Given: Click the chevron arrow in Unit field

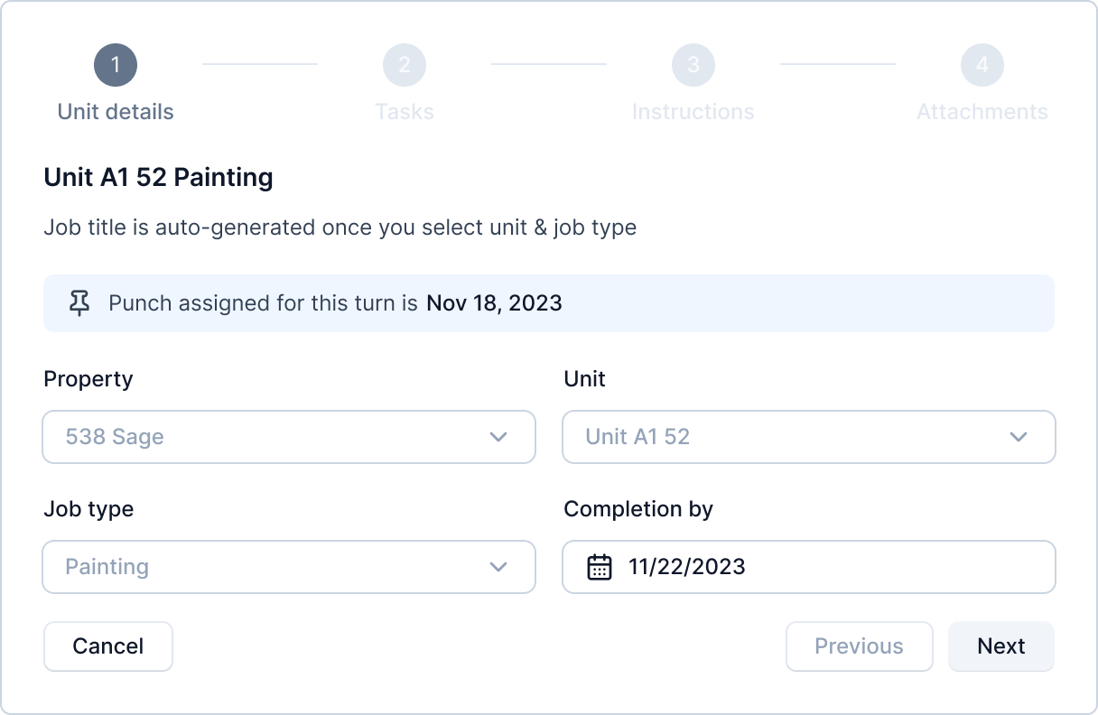Looking at the screenshot, I should (1019, 437).
